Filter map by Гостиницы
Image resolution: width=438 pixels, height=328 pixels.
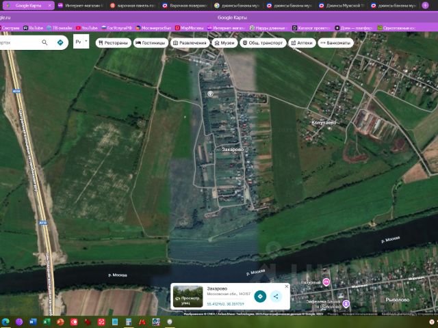coord(151,42)
